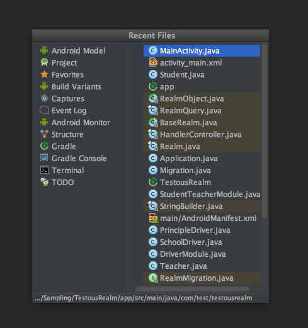Click the Gradle icon beside app

point(153,86)
